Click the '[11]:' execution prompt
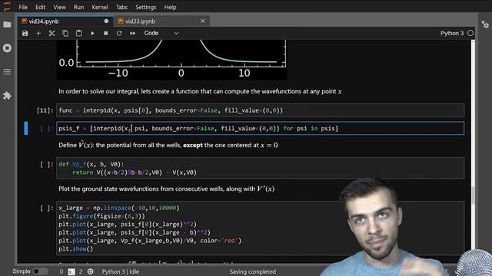This screenshot has width=492, height=276. [x=45, y=110]
